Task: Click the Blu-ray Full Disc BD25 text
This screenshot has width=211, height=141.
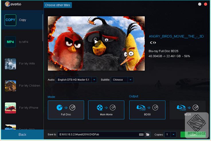Action: click(x=163, y=51)
